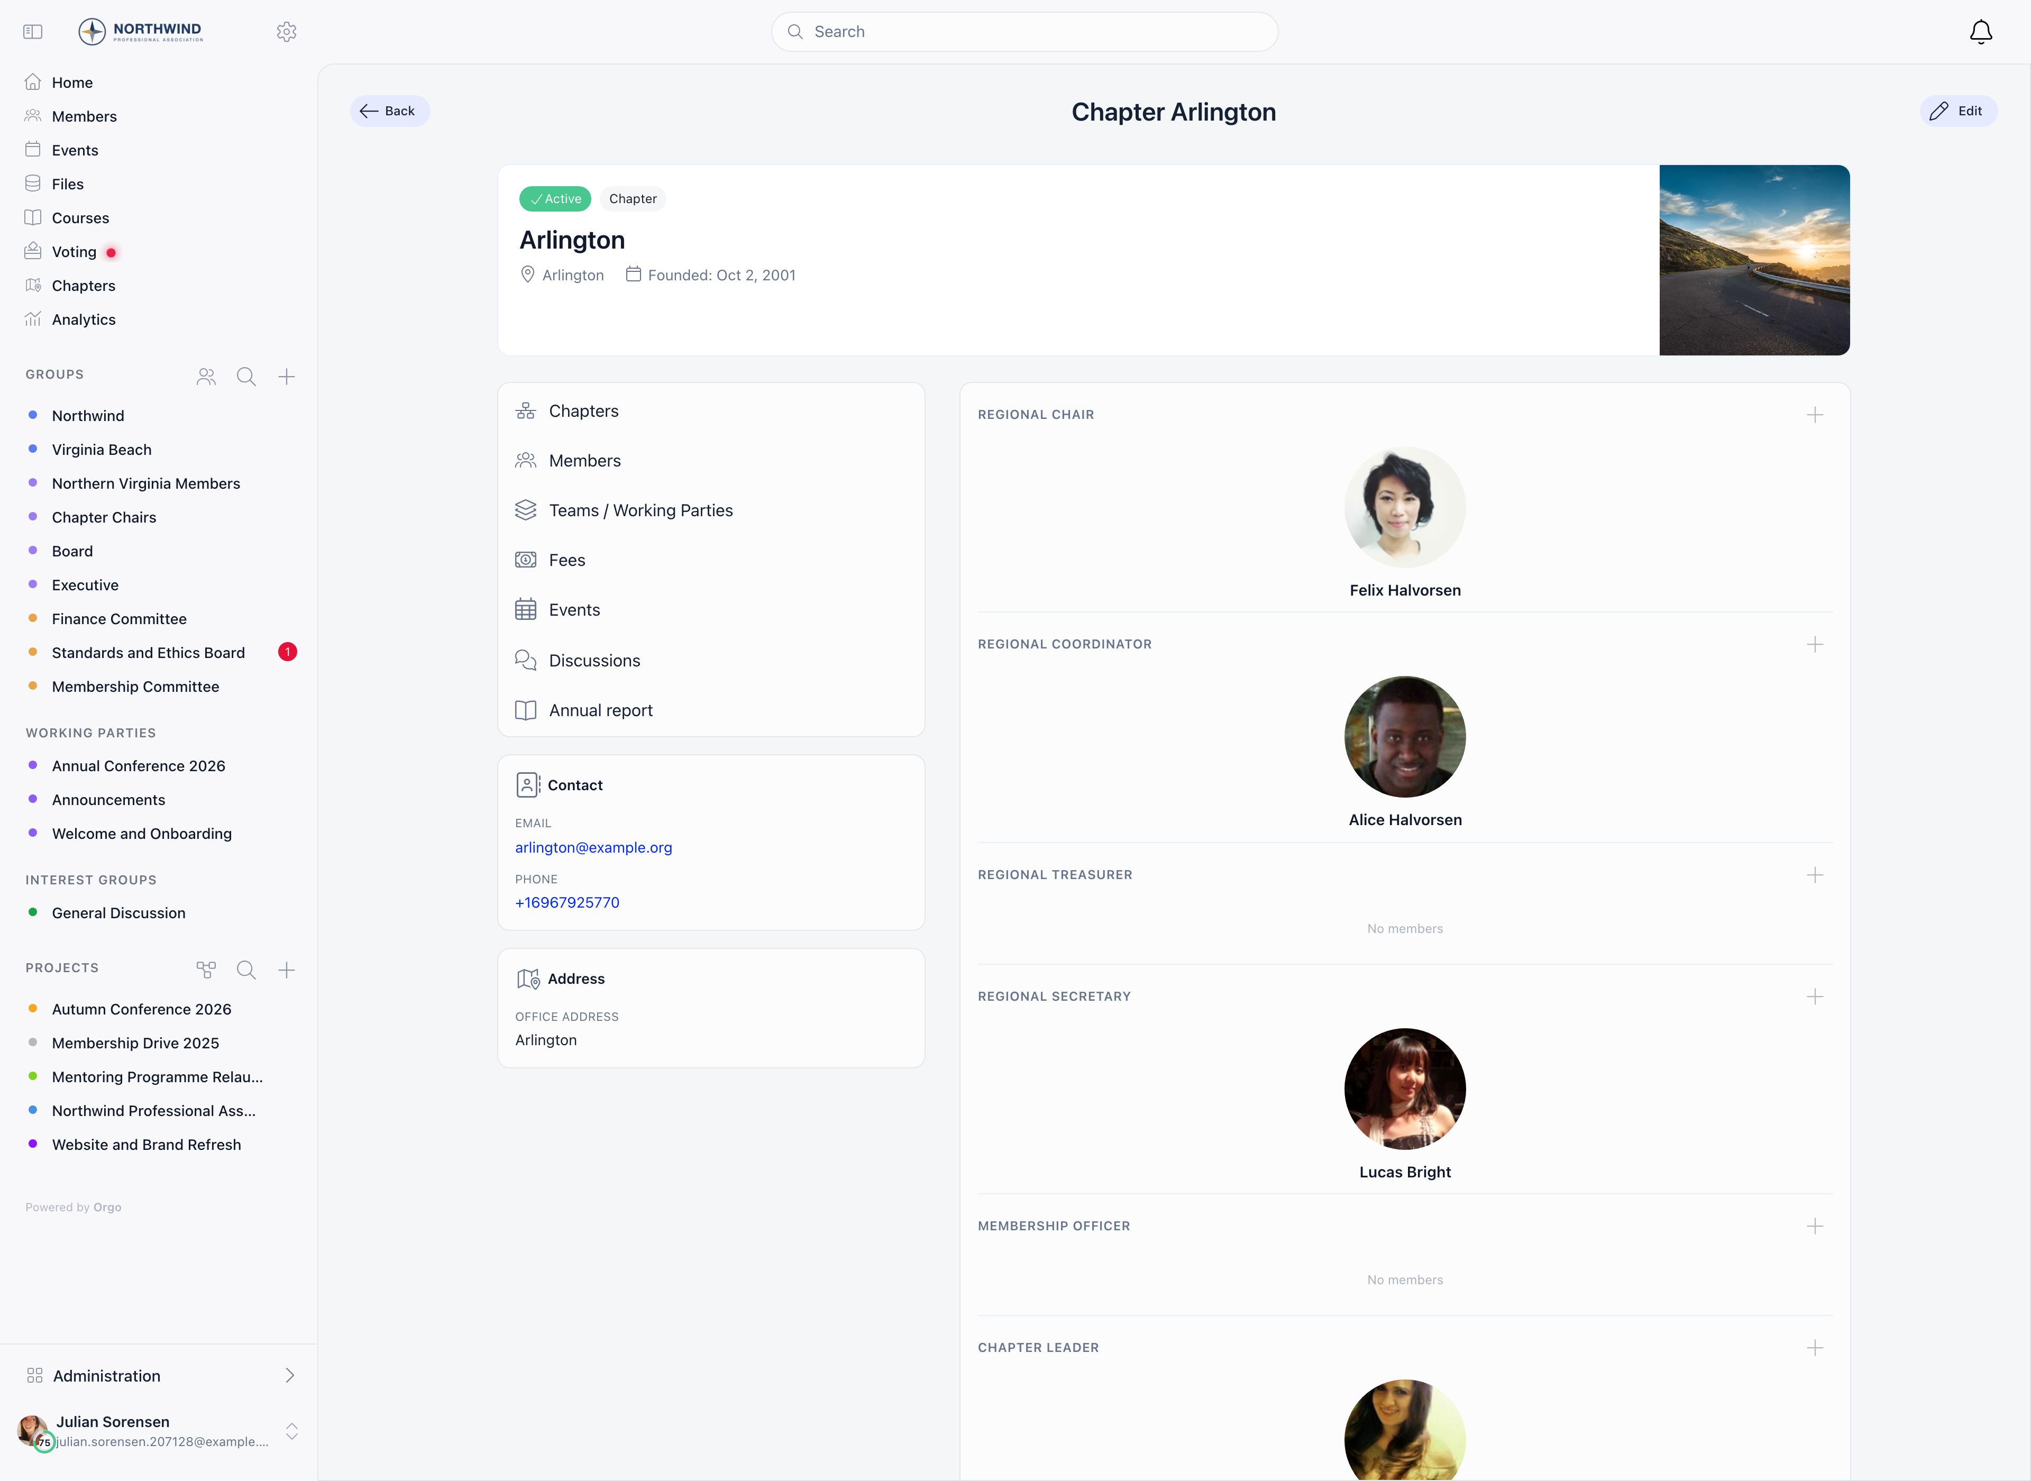This screenshot has width=2031, height=1481.
Task: Click the Orgo link in footer
Action: coord(107,1208)
